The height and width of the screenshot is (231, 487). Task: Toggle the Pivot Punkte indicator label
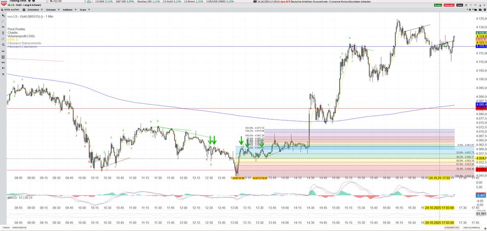coord(18,29)
